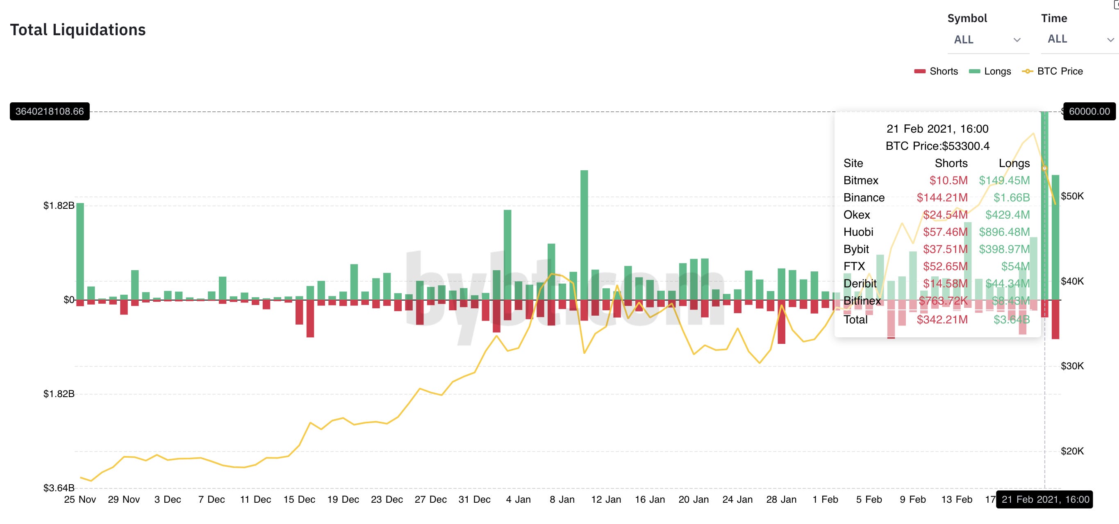Toggle the BTC Price series legend label
1119x524 pixels.
(x=1060, y=71)
